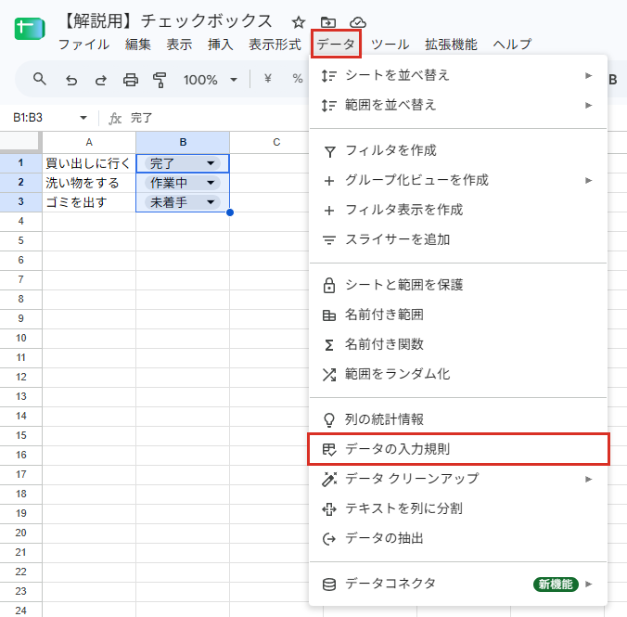Open the 挿入 menu
The width and height of the screenshot is (627, 617).
tap(221, 45)
